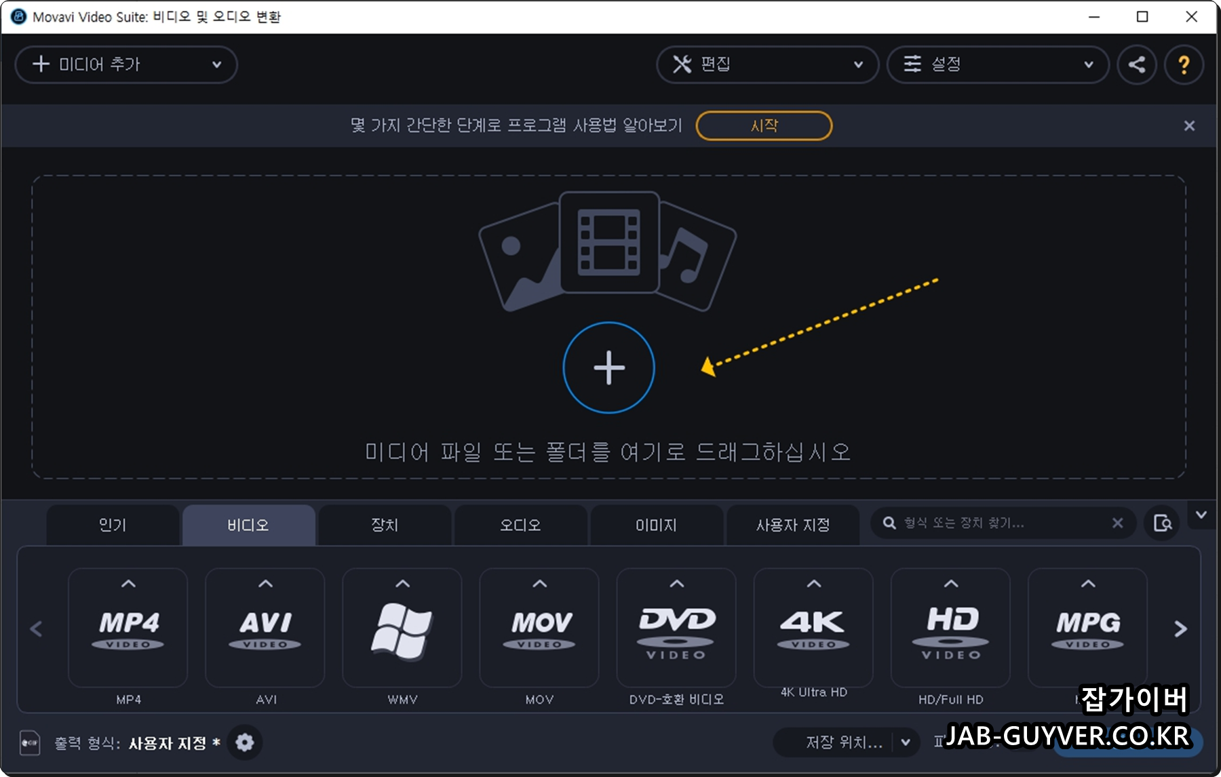Click the format or device search field
Screen dimensions: 1221x777
coord(1003,523)
